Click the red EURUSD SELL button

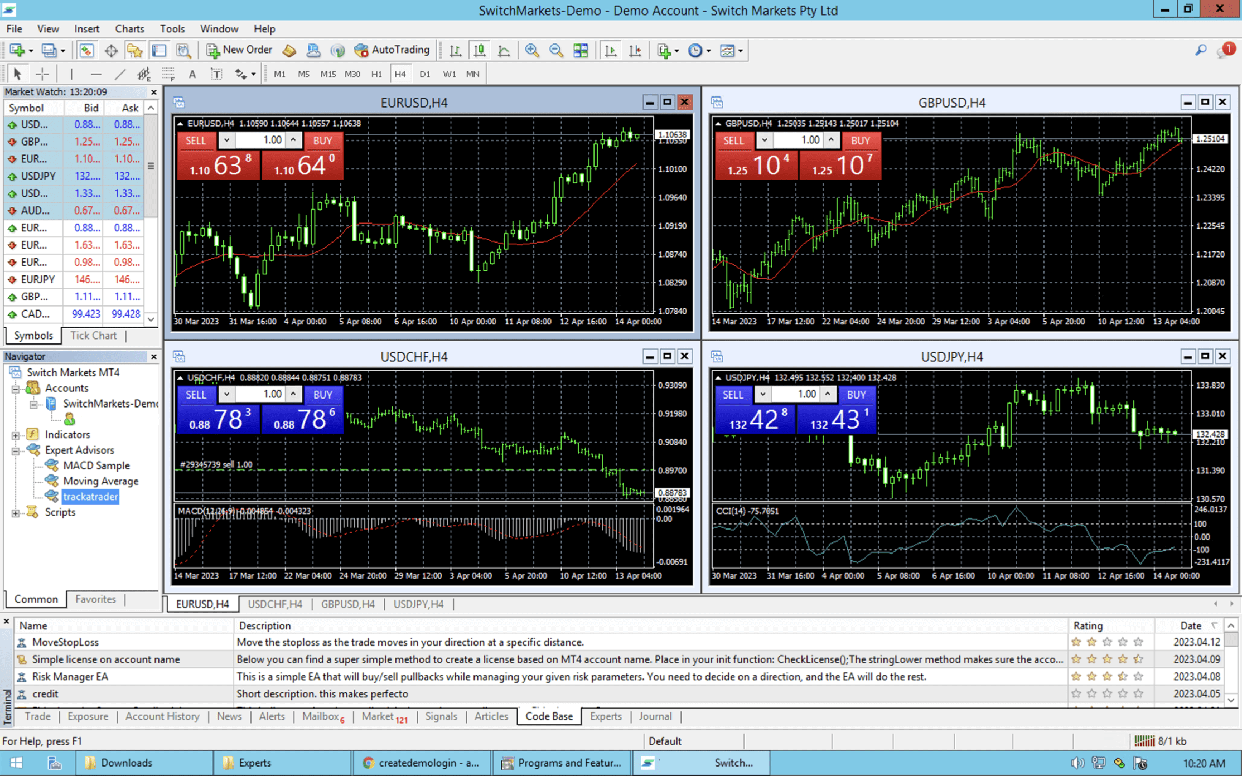(196, 140)
